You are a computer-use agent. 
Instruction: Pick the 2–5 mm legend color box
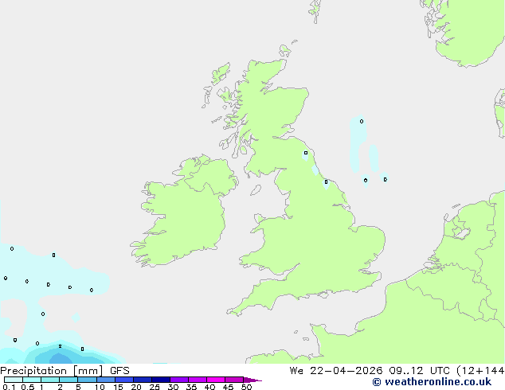pyautogui.click(x=69, y=380)
